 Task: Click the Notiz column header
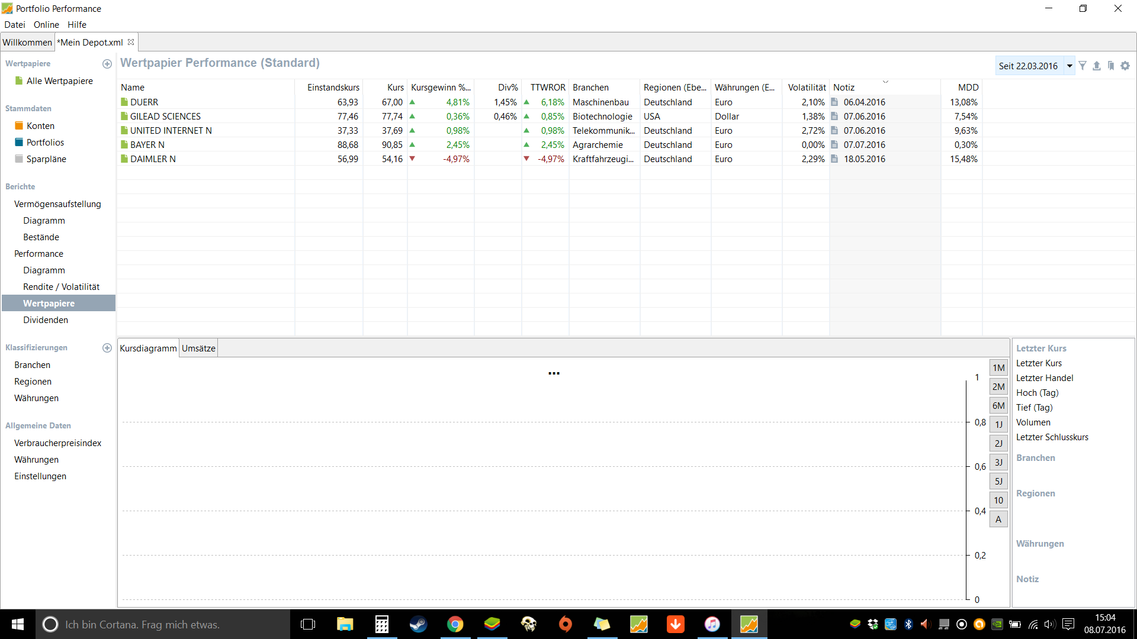[x=844, y=88]
